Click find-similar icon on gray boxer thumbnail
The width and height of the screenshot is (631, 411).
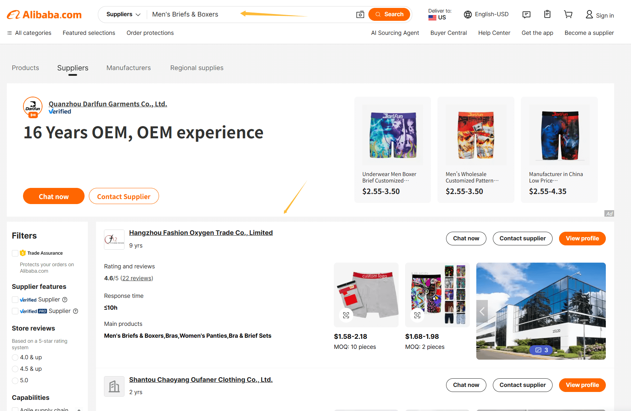(346, 315)
